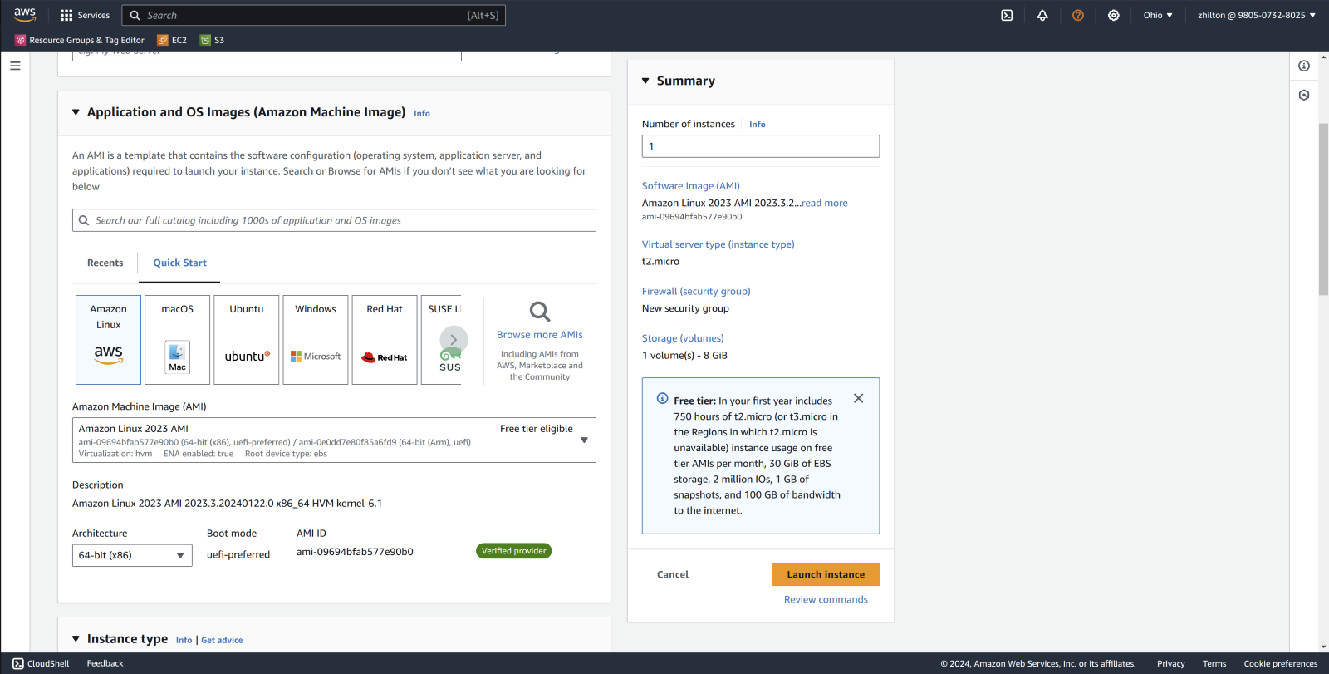
Task: Click the Number of instances field
Action: [x=761, y=146]
